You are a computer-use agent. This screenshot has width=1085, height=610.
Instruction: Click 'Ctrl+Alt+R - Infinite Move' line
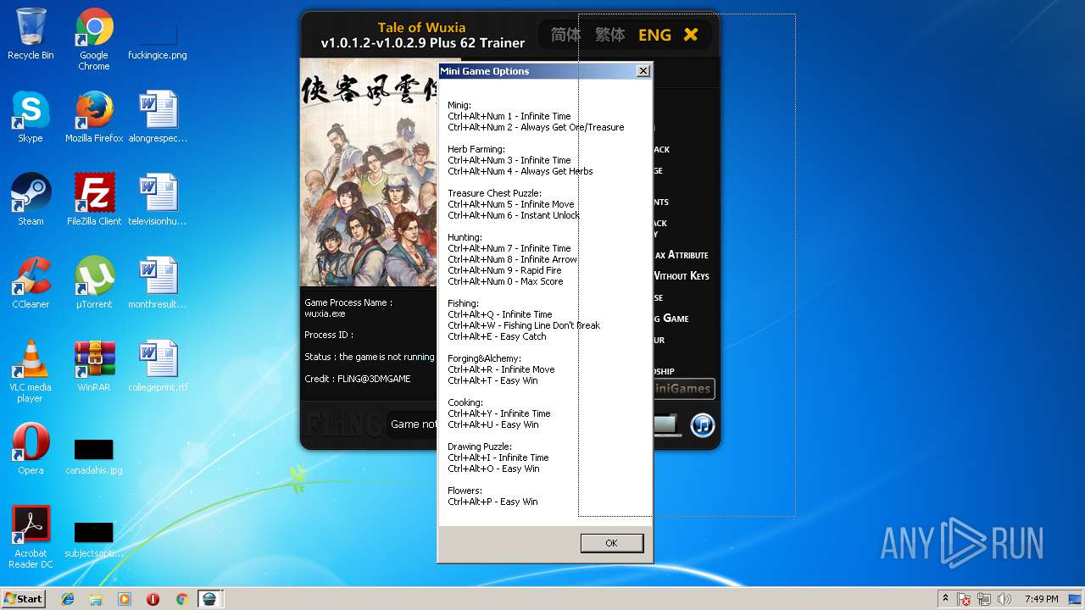tap(501, 369)
